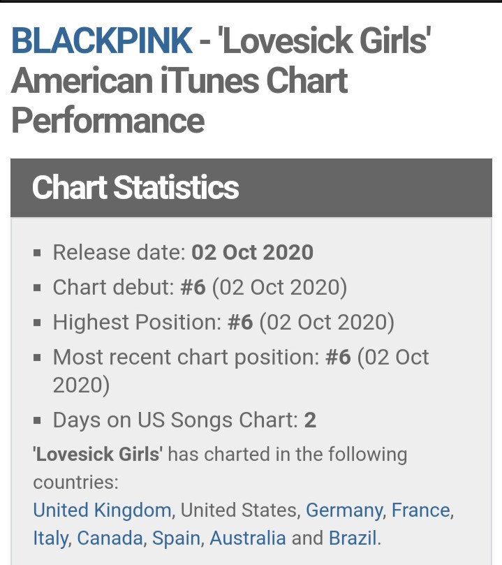The height and width of the screenshot is (565, 502).
Task: Click the American iTunes Chart Performance heading
Action: tap(179, 100)
